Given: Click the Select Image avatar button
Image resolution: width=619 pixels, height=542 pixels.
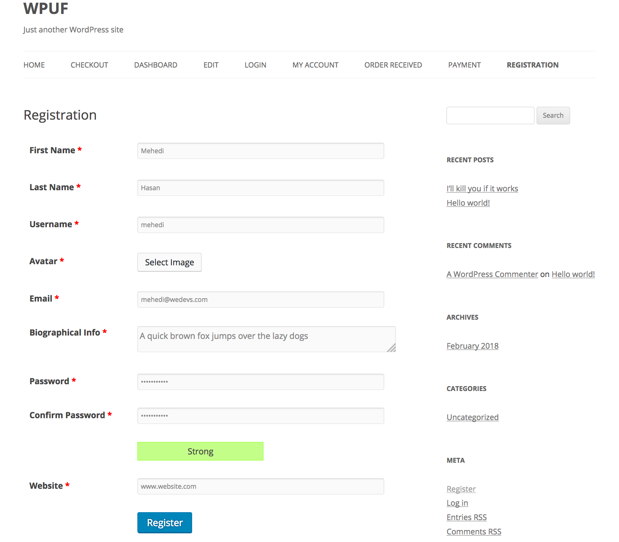Looking at the screenshot, I should point(169,262).
